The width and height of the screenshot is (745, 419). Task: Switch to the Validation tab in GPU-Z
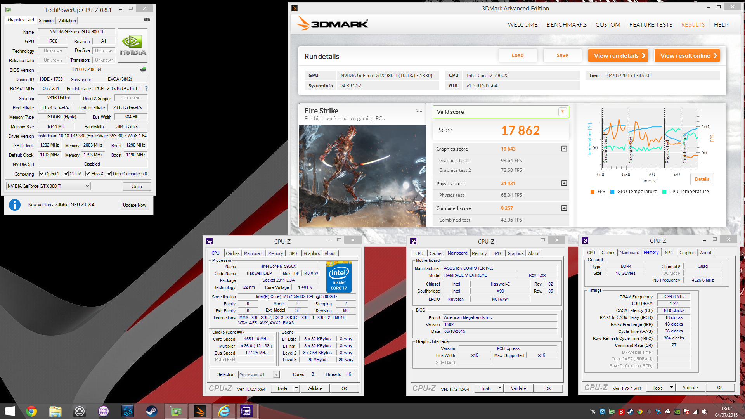(67, 21)
